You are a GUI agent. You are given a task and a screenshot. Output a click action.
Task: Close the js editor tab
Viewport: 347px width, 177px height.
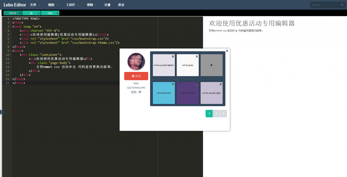(x=39, y=13)
